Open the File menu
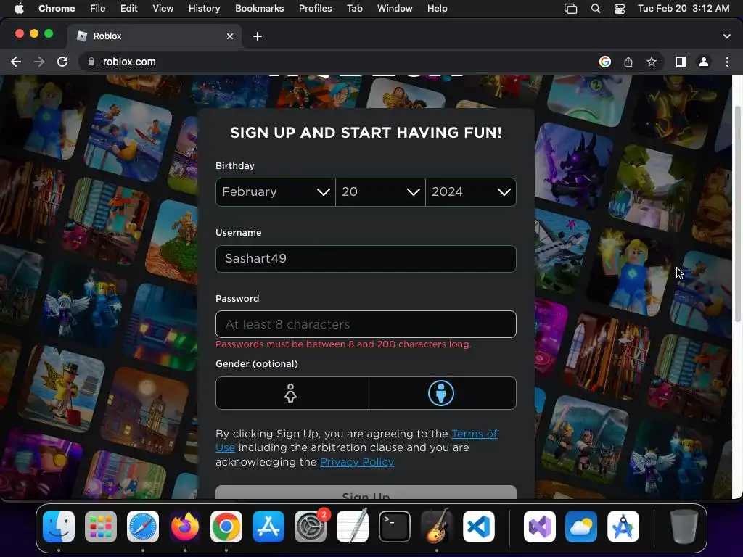The height and width of the screenshot is (557, 743). (x=98, y=8)
